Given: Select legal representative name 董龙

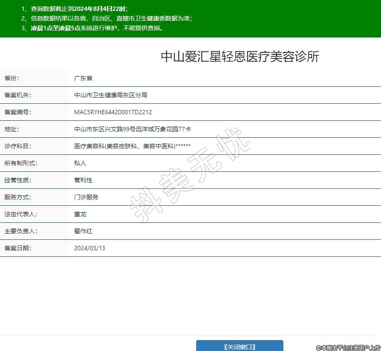Looking at the screenshot, I should click(80, 214).
